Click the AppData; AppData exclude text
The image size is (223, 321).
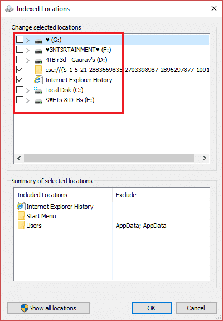[x=141, y=226]
